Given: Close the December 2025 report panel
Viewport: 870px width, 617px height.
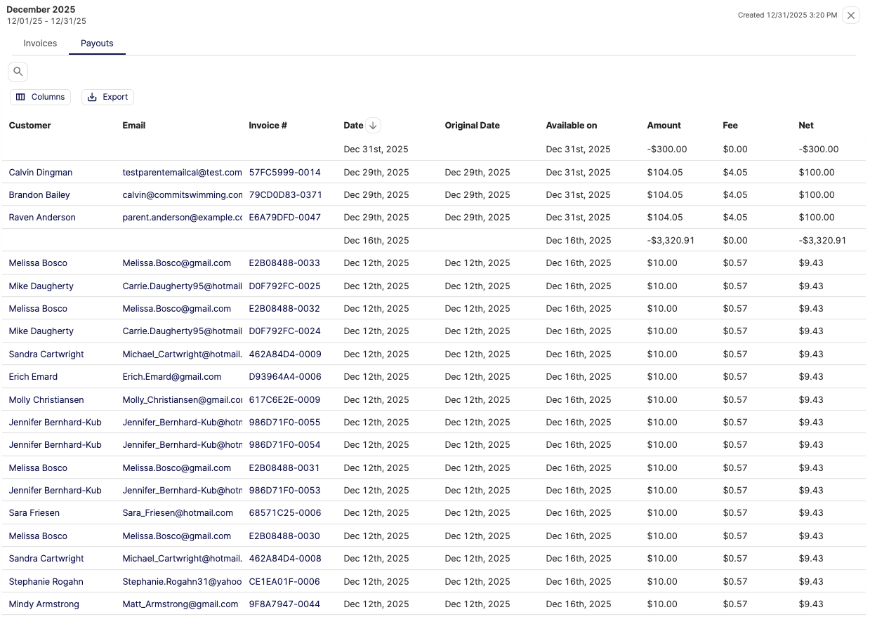Looking at the screenshot, I should (x=851, y=15).
